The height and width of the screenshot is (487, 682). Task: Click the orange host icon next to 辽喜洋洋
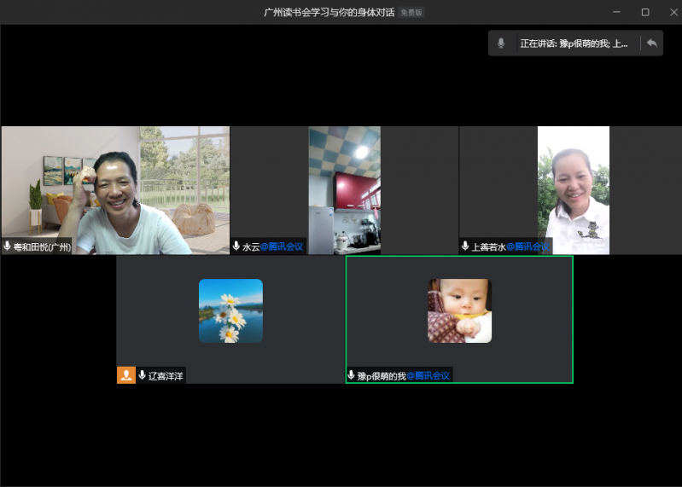coord(125,375)
